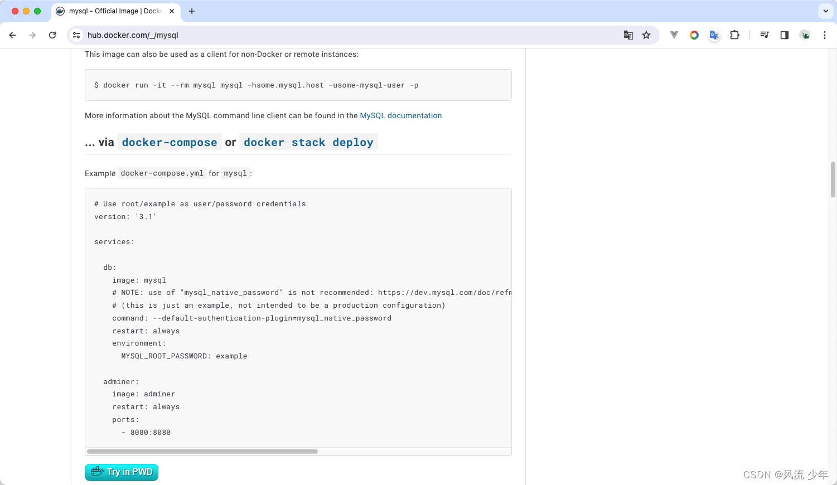The width and height of the screenshot is (837, 485).
Task: Open a new browser tab
Action: (x=192, y=11)
